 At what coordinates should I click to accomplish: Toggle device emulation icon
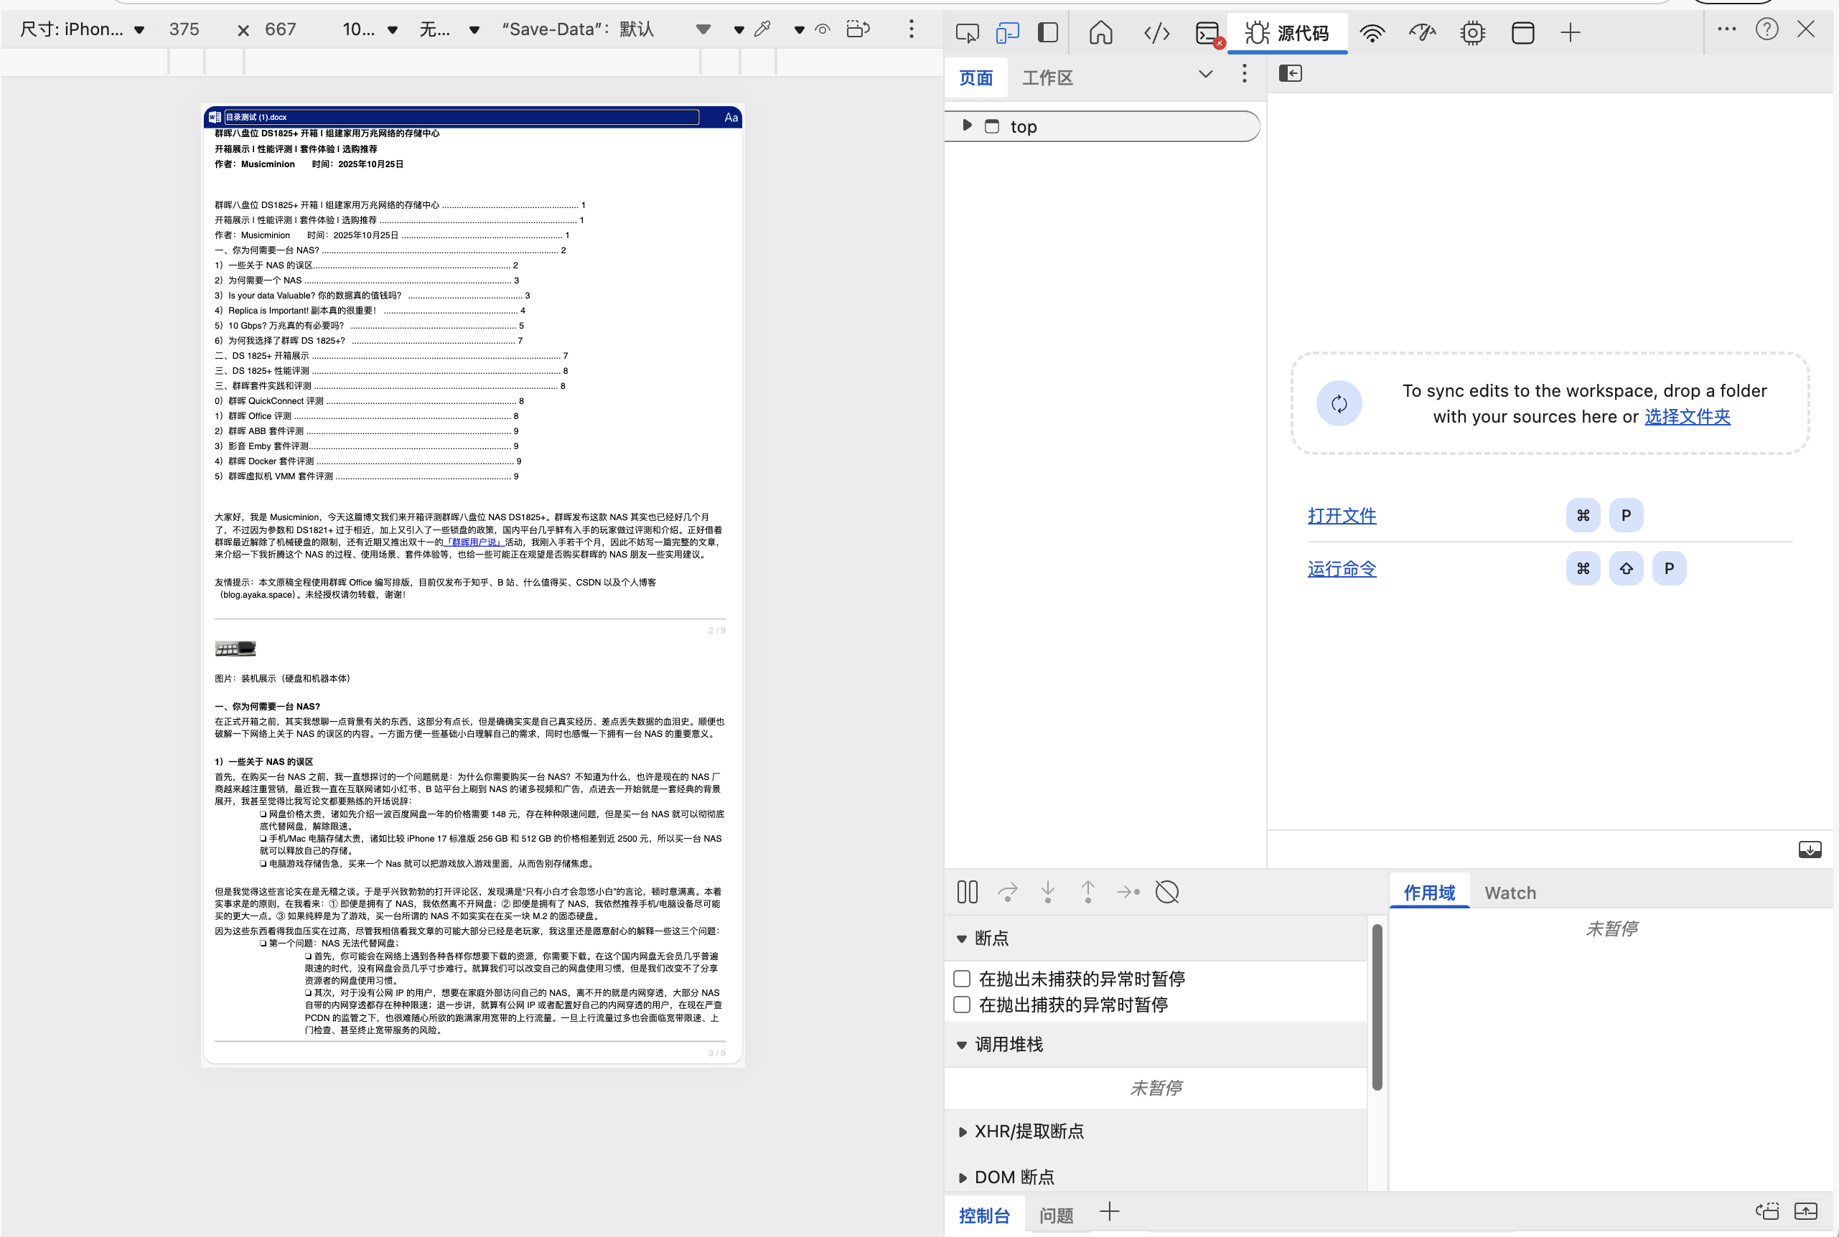(1007, 32)
